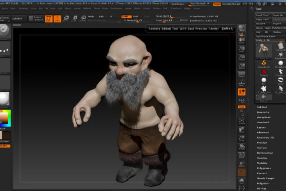Screen dimensions: 286x191
Task: Expand the Geometry section
Action: [263, 112]
